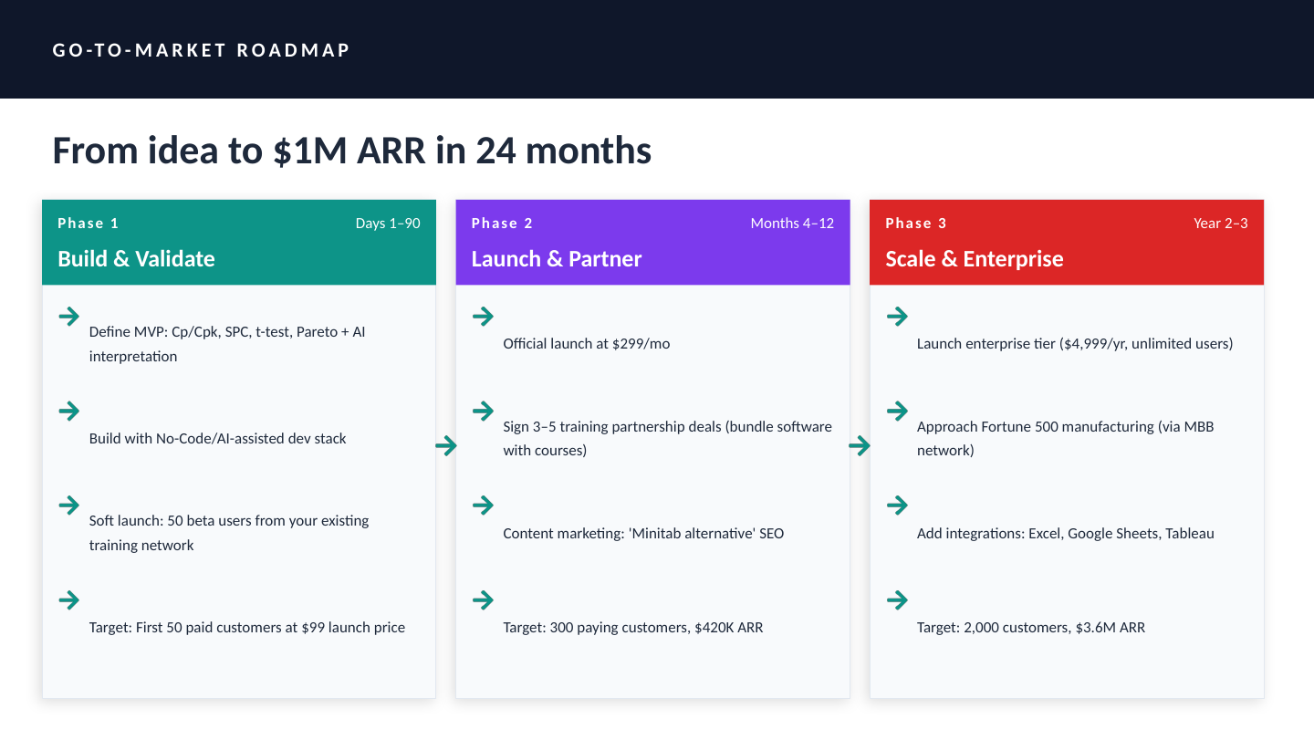Select the 300 paying customers target text
Viewport: 1314px width, 740px height.
coord(632,628)
